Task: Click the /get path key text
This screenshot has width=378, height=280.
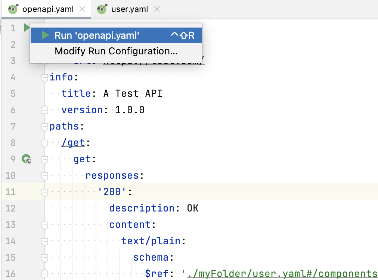Action: point(73,143)
